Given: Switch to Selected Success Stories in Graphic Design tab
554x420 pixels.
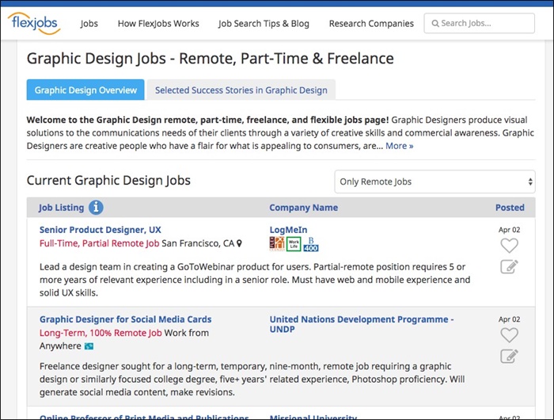Looking at the screenshot, I should (241, 90).
